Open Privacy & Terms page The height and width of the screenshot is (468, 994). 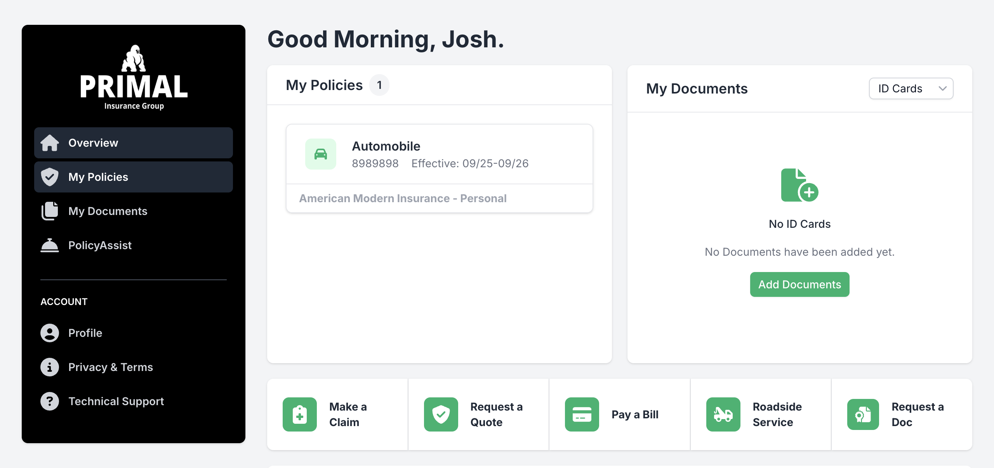pos(110,367)
